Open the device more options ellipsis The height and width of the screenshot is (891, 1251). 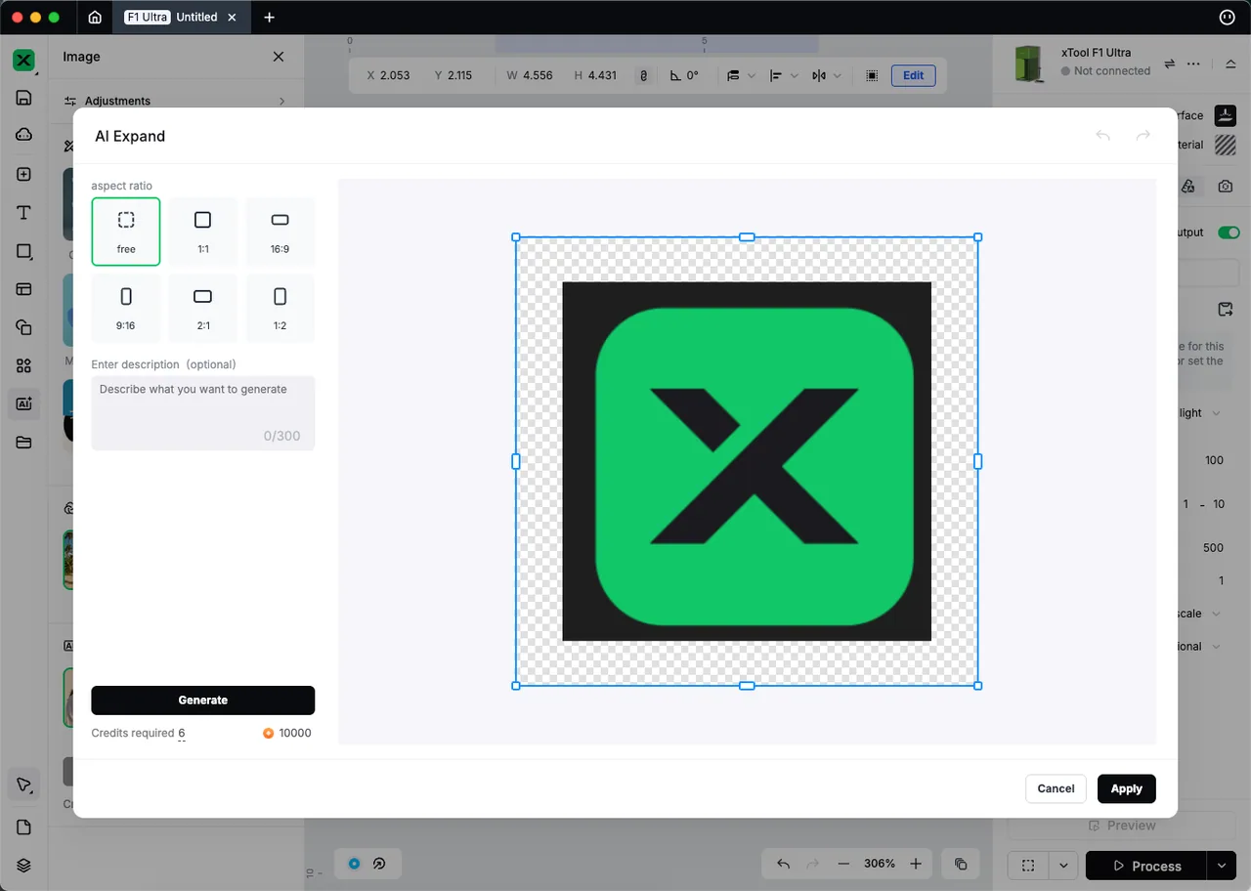coord(1193,64)
